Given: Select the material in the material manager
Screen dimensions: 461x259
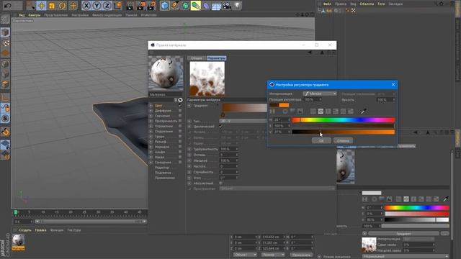Looking at the screenshot, I should [18, 242].
